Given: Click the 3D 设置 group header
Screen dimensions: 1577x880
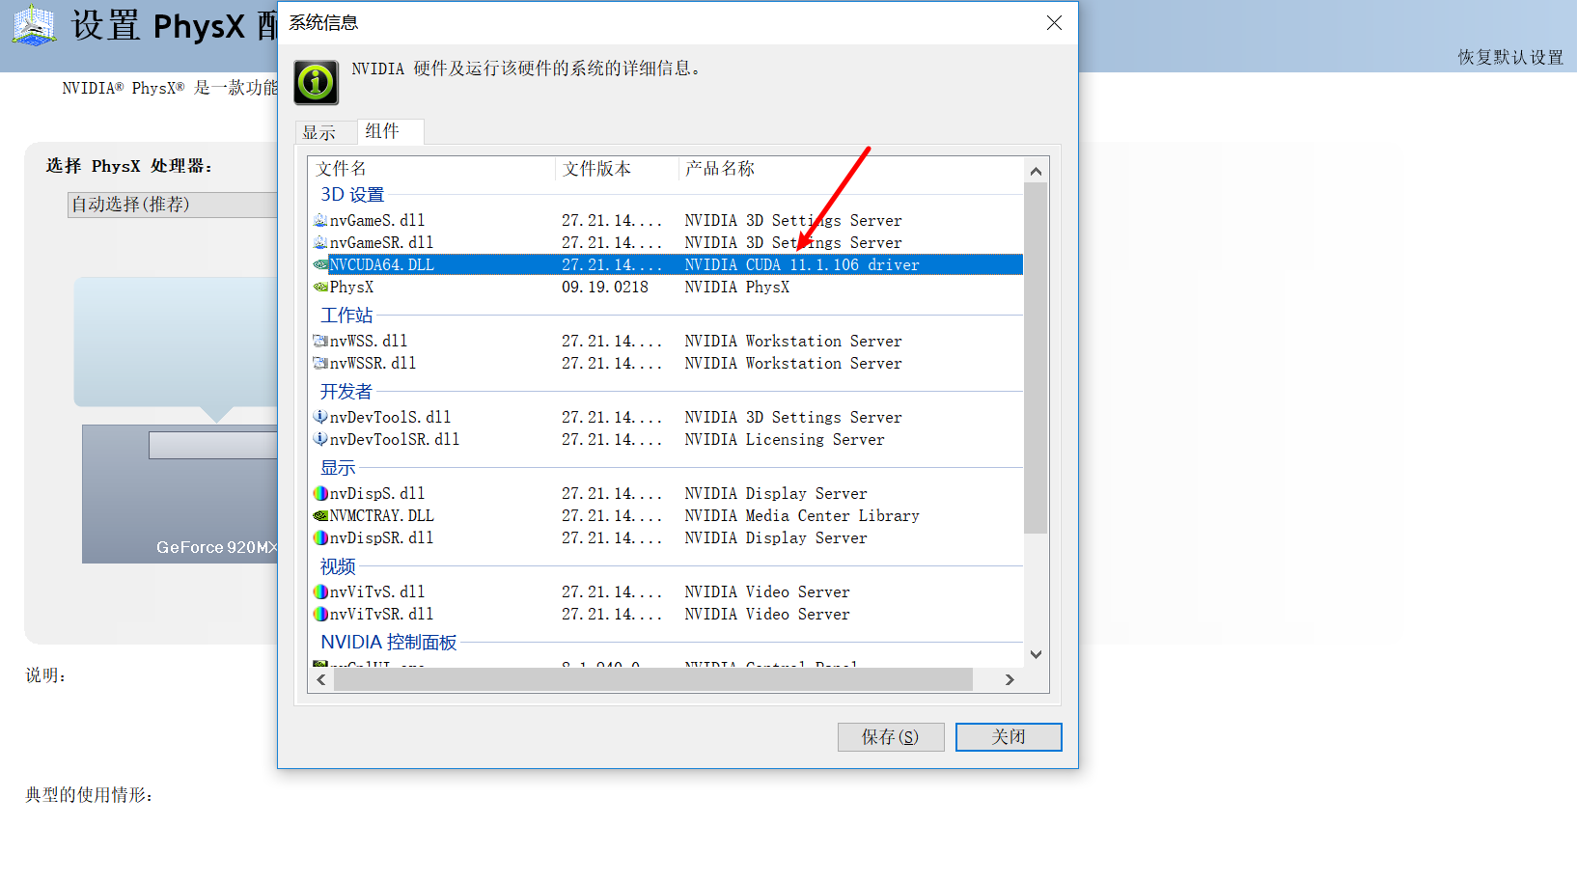Looking at the screenshot, I should tap(352, 195).
